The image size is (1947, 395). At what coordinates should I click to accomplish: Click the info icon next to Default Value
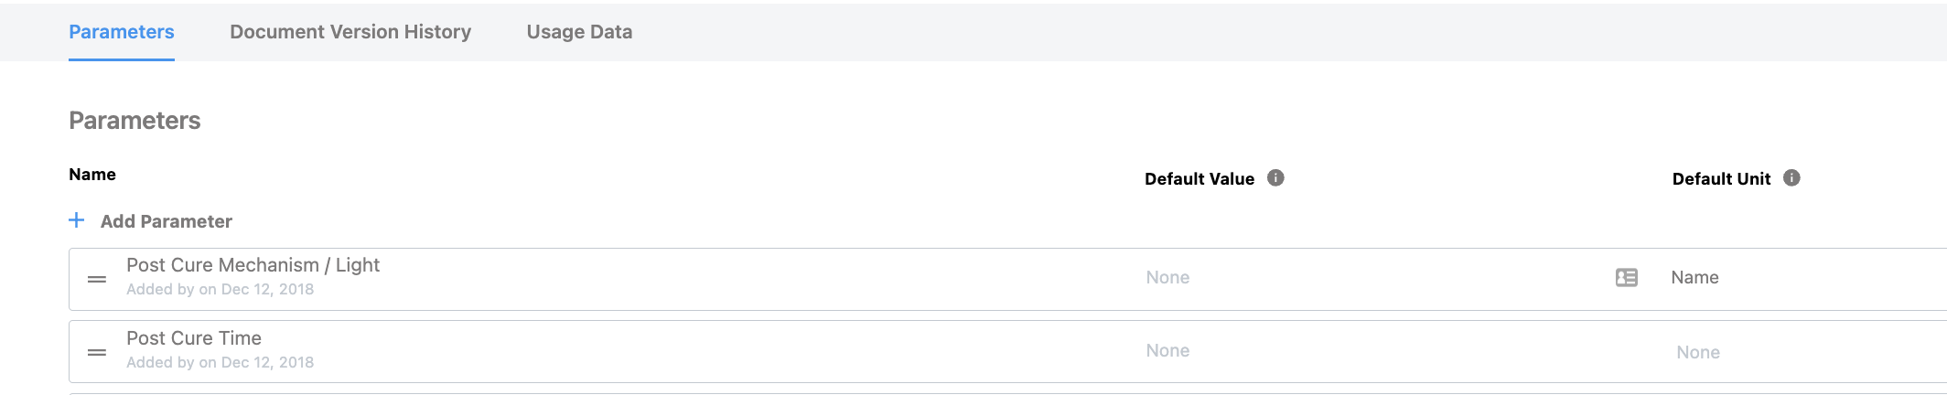coord(1275,178)
